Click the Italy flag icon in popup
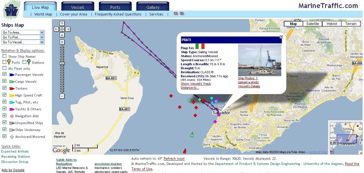The image size is (364, 173). click(200, 46)
